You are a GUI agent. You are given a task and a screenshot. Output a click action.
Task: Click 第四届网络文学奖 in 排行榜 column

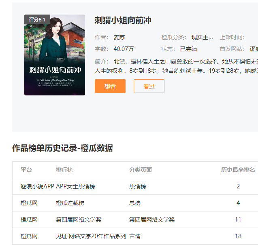(79, 220)
